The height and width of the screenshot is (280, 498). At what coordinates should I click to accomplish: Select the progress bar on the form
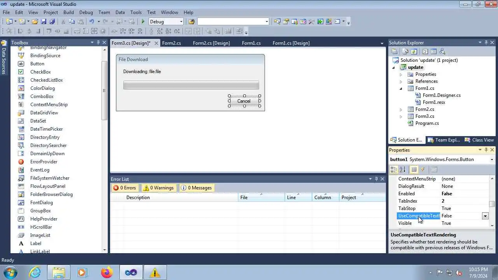pyautogui.click(x=191, y=85)
